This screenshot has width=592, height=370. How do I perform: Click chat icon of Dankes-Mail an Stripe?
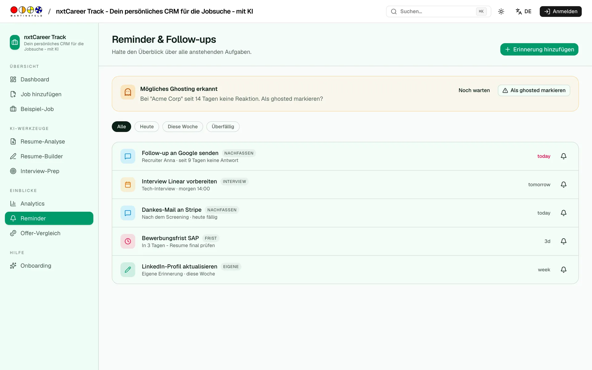coord(128,213)
